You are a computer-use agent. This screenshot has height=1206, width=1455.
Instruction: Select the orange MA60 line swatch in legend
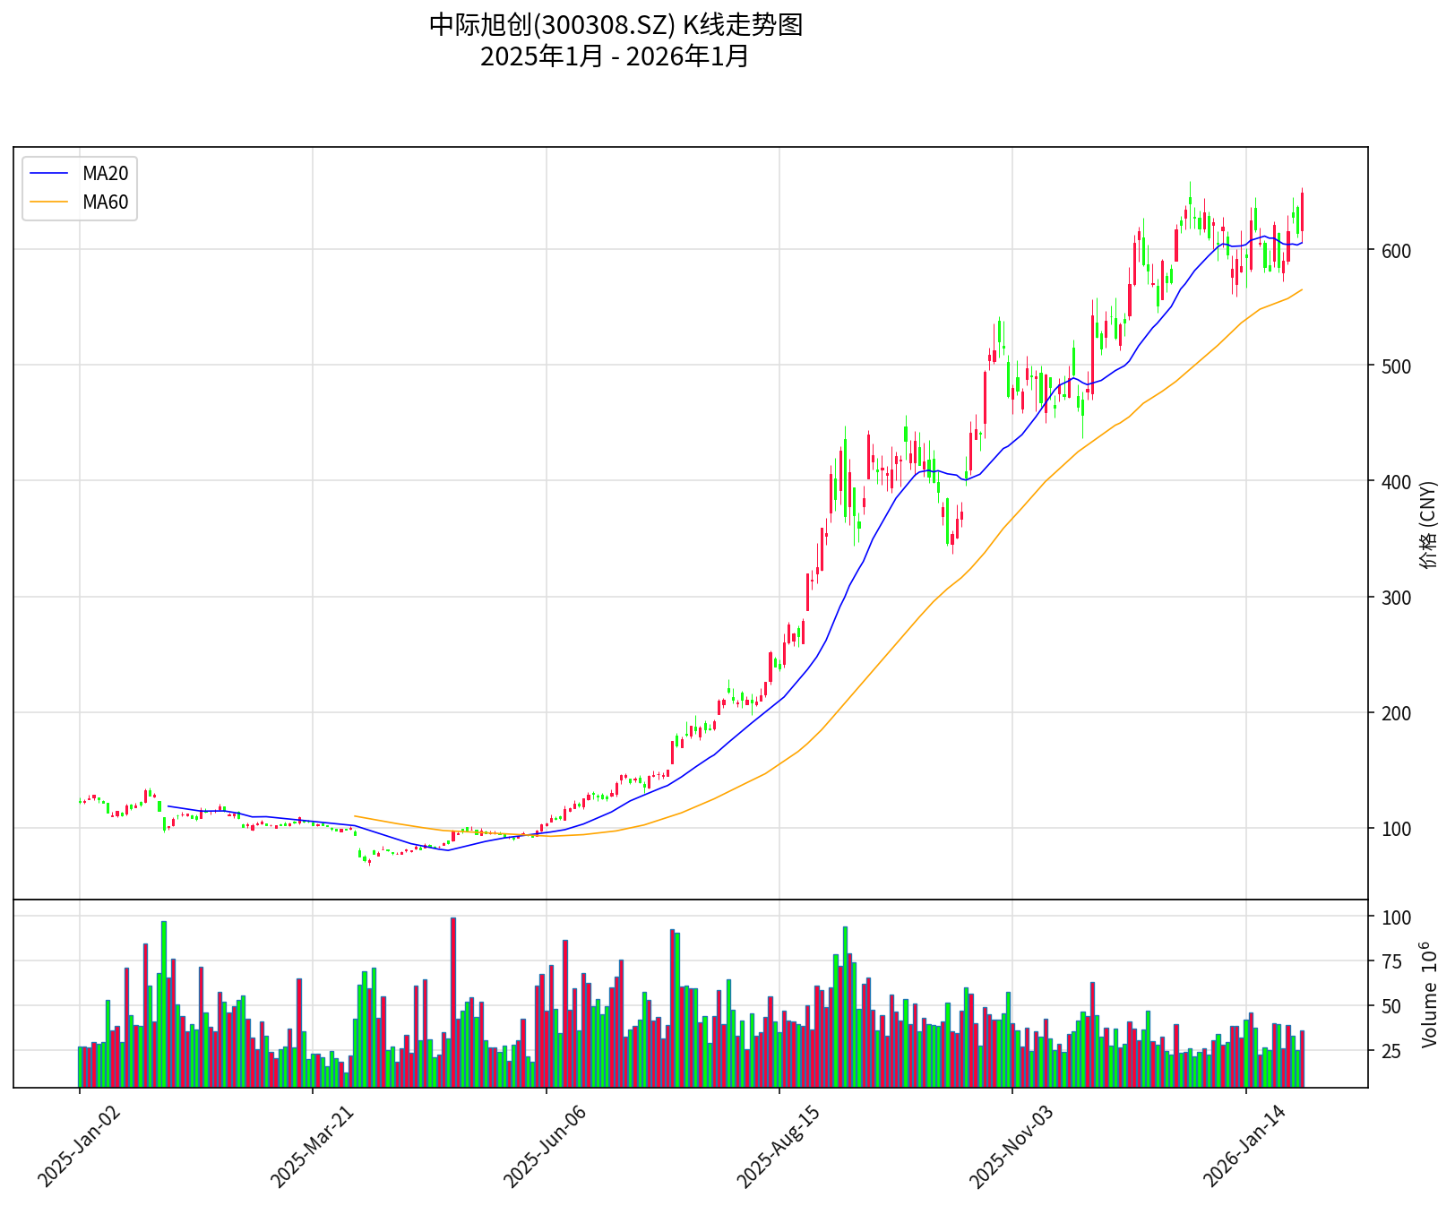click(x=48, y=202)
